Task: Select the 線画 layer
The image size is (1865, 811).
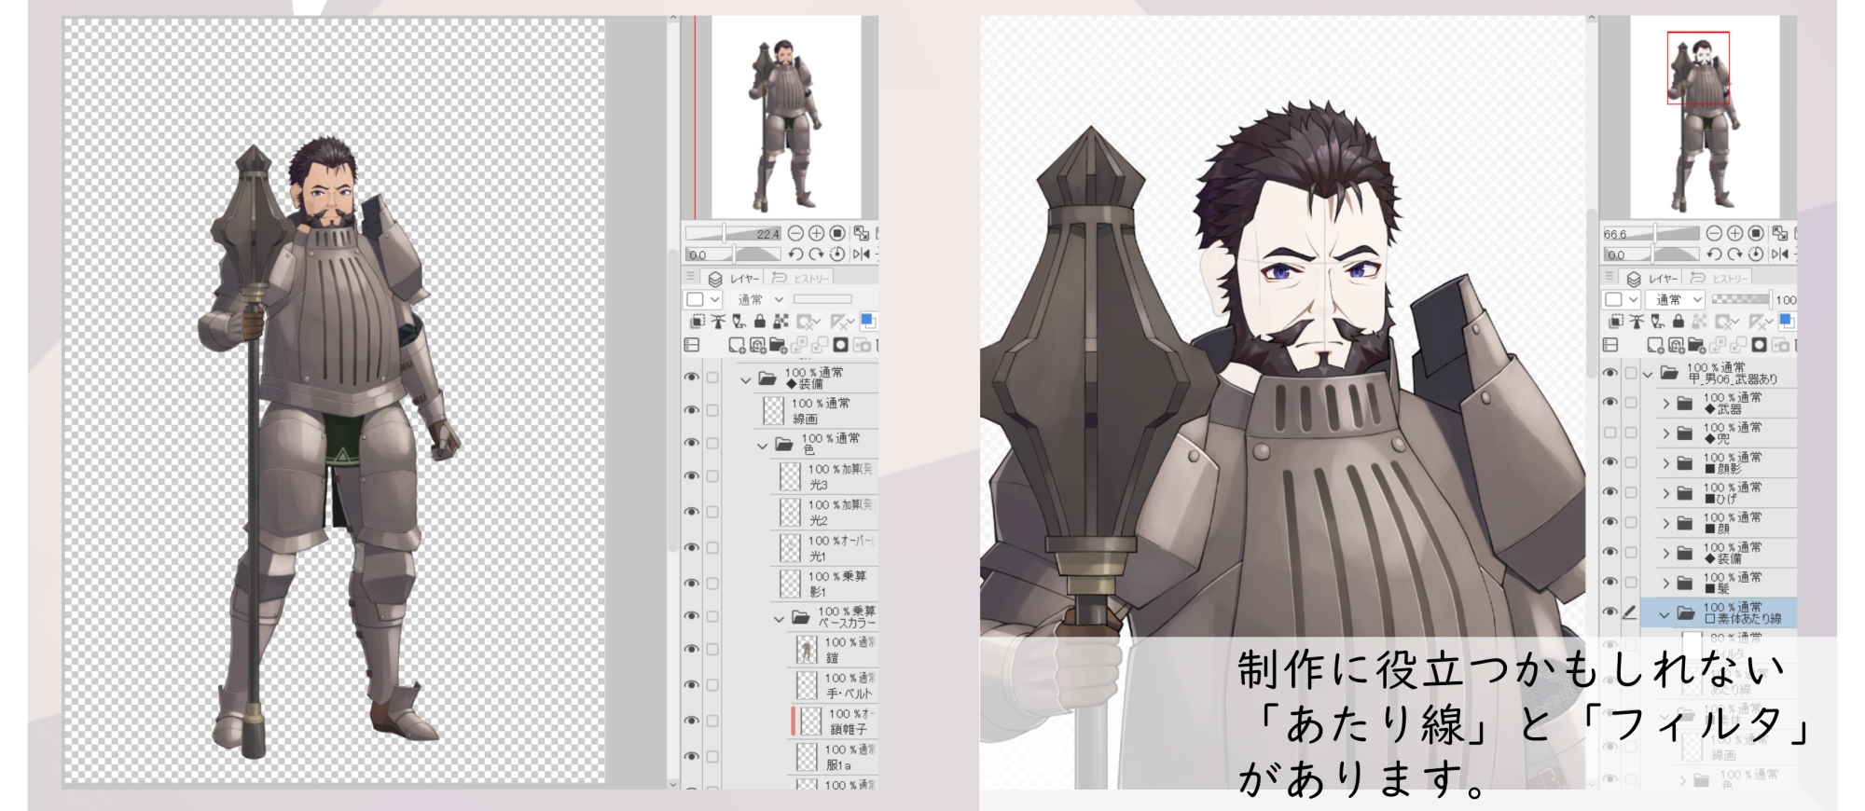Action: coord(821,411)
